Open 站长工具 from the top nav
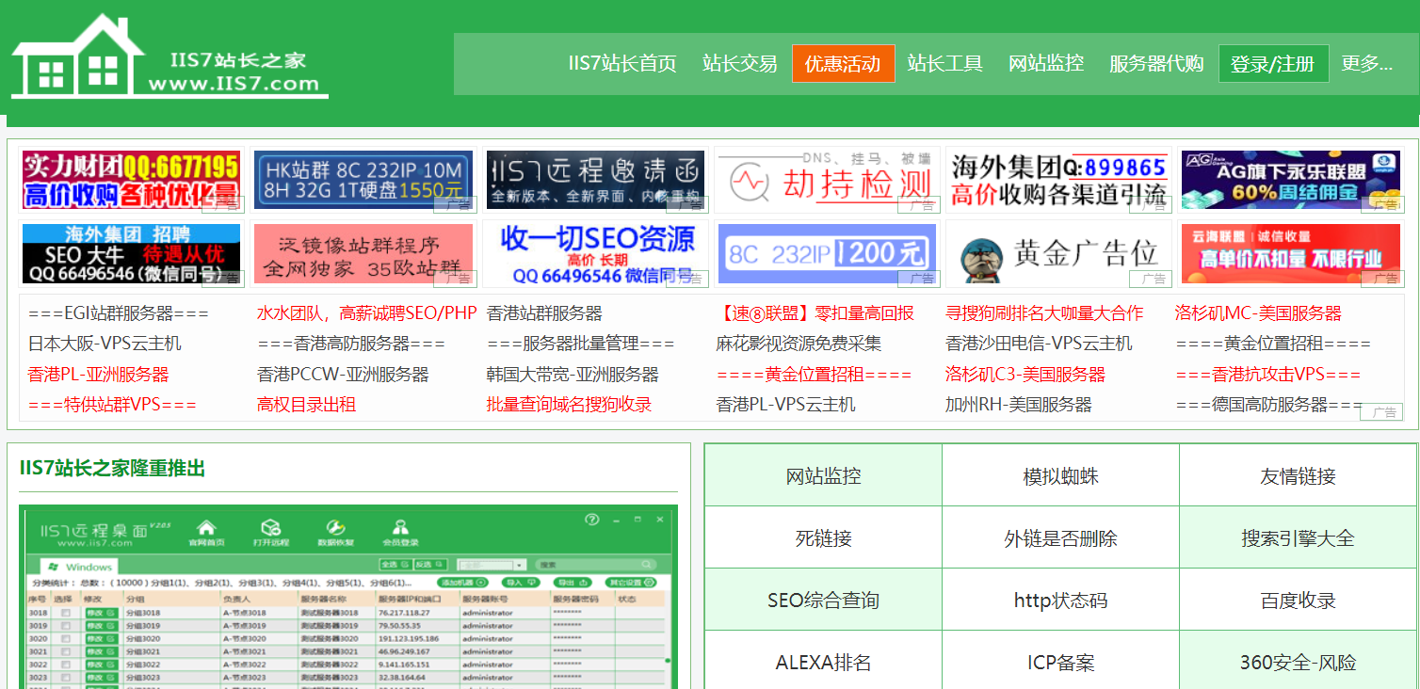Screen dimensions: 1420x689 click(945, 64)
